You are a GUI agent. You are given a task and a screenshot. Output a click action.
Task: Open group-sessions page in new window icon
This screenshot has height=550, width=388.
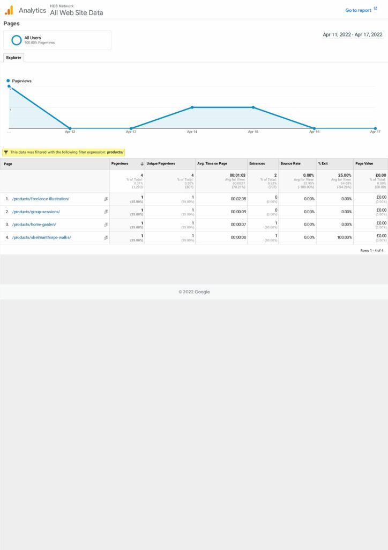click(x=106, y=212)
